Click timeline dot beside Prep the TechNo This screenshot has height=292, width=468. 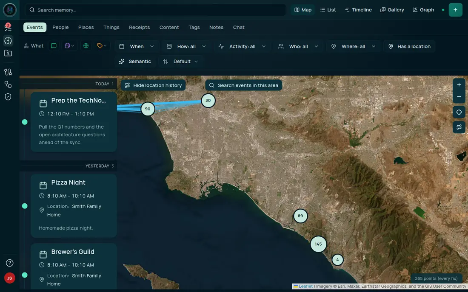click(25, 122)
